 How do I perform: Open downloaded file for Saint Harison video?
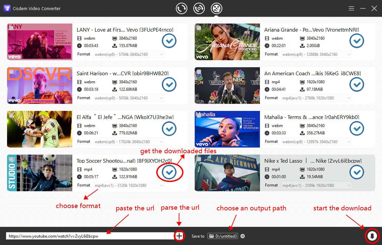tap(169, 84)
